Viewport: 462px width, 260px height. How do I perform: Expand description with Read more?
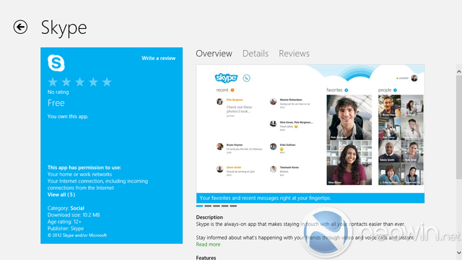[208, 244]
